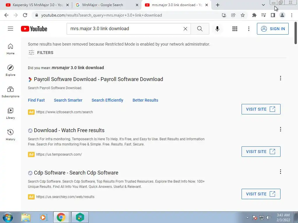This screenshot has width=298, height=223.
Task: Share this page from the address bar
Action: pyautogui.click(x=233, y=15)
